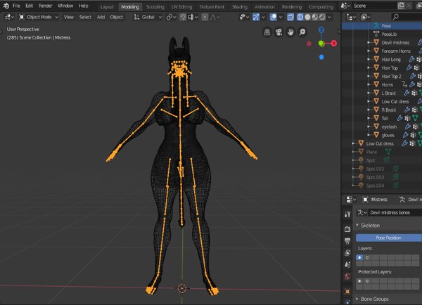
Task: Select solid viewport shading
Action: (x=307, y=17)
